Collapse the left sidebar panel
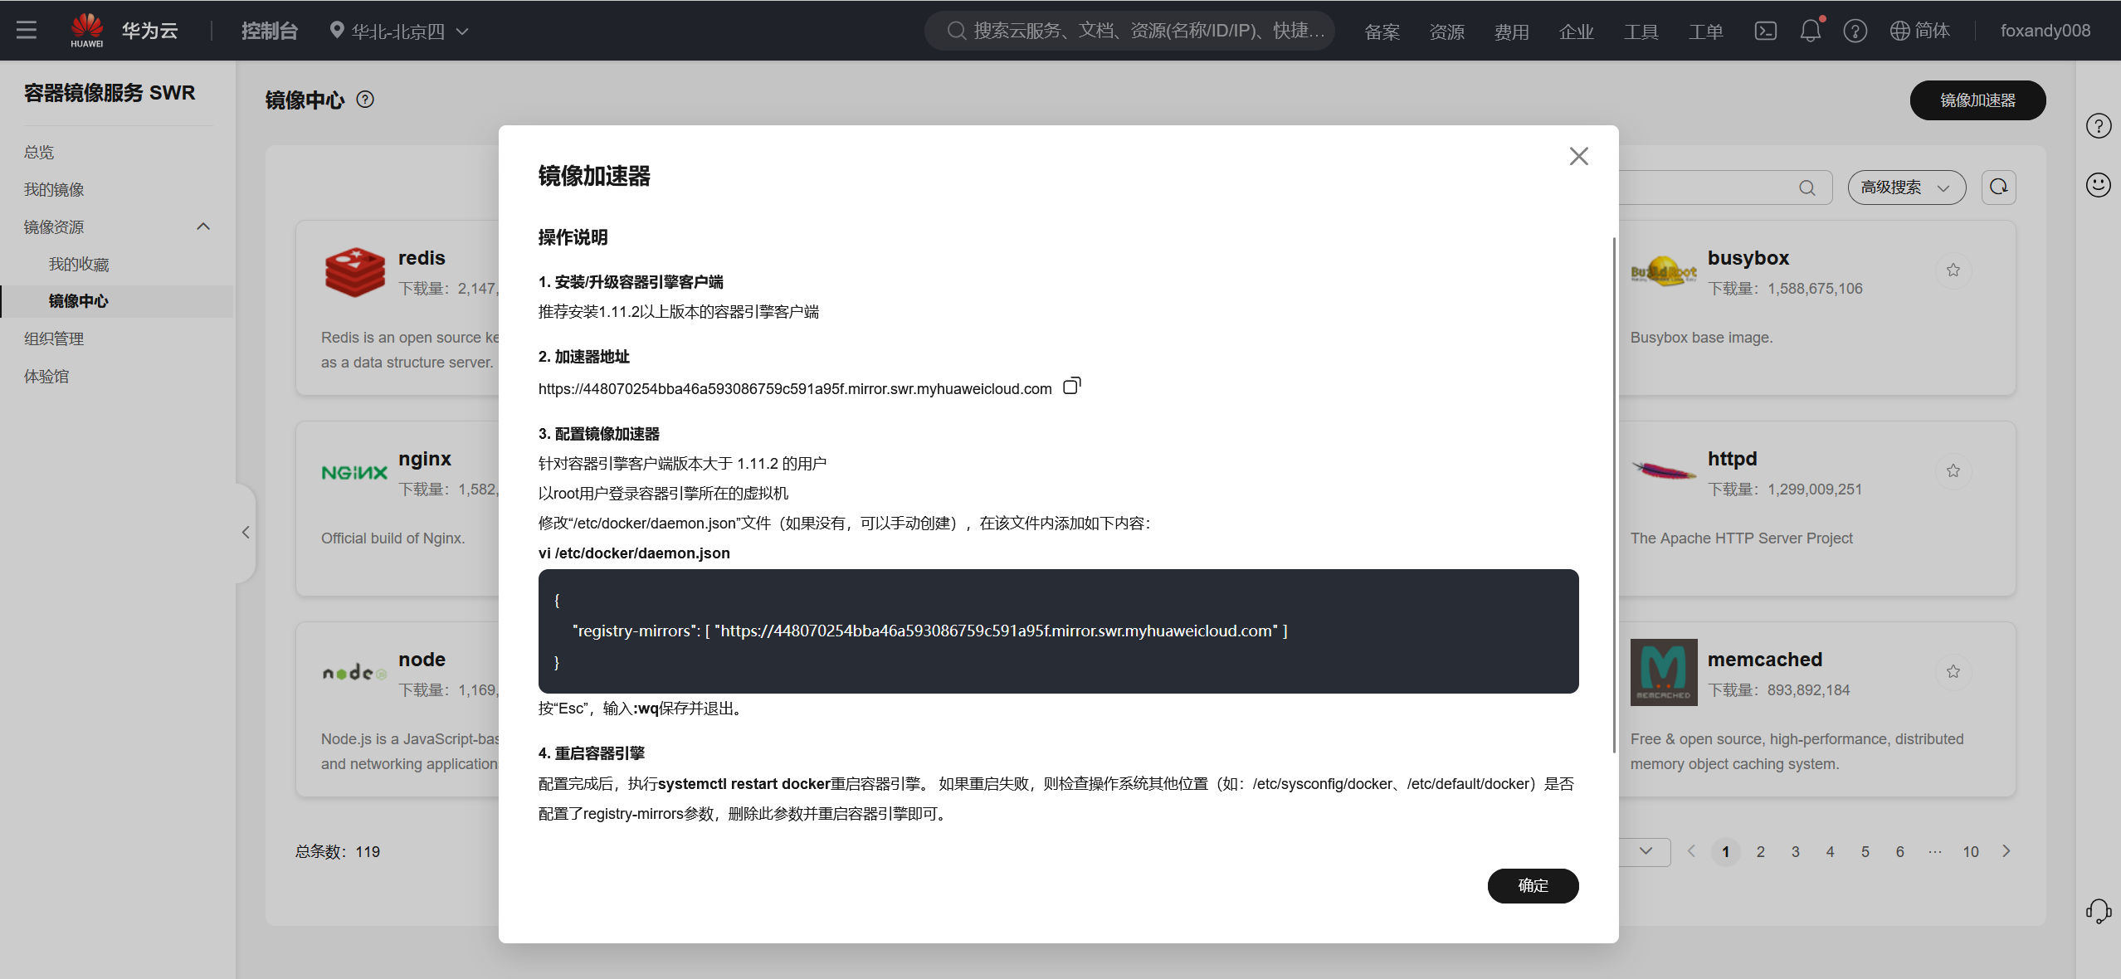 coord(246,533)
